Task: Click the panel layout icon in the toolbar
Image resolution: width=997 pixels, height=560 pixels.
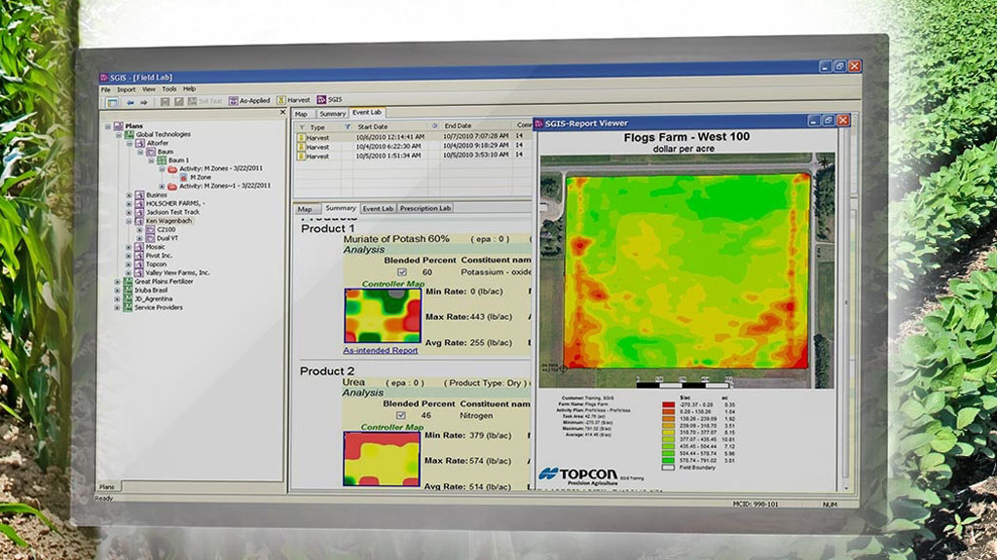Action: [x=112, y=102]
